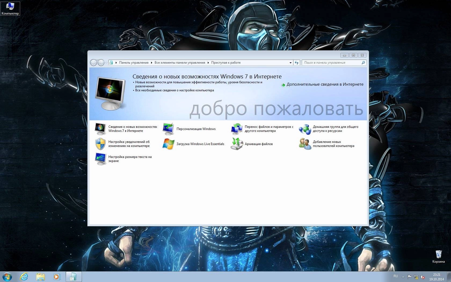
Task: Click the Forward navigation arrow
Action: point(101,63)
